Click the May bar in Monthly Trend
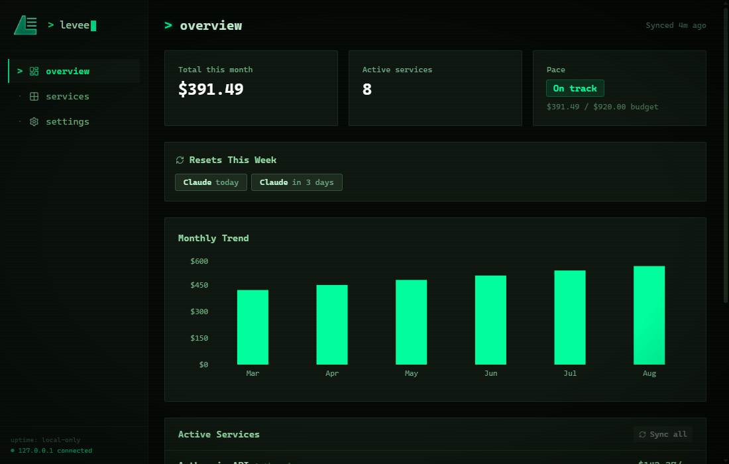 tap(411, 322)
